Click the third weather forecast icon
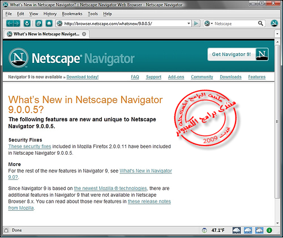 259,230
